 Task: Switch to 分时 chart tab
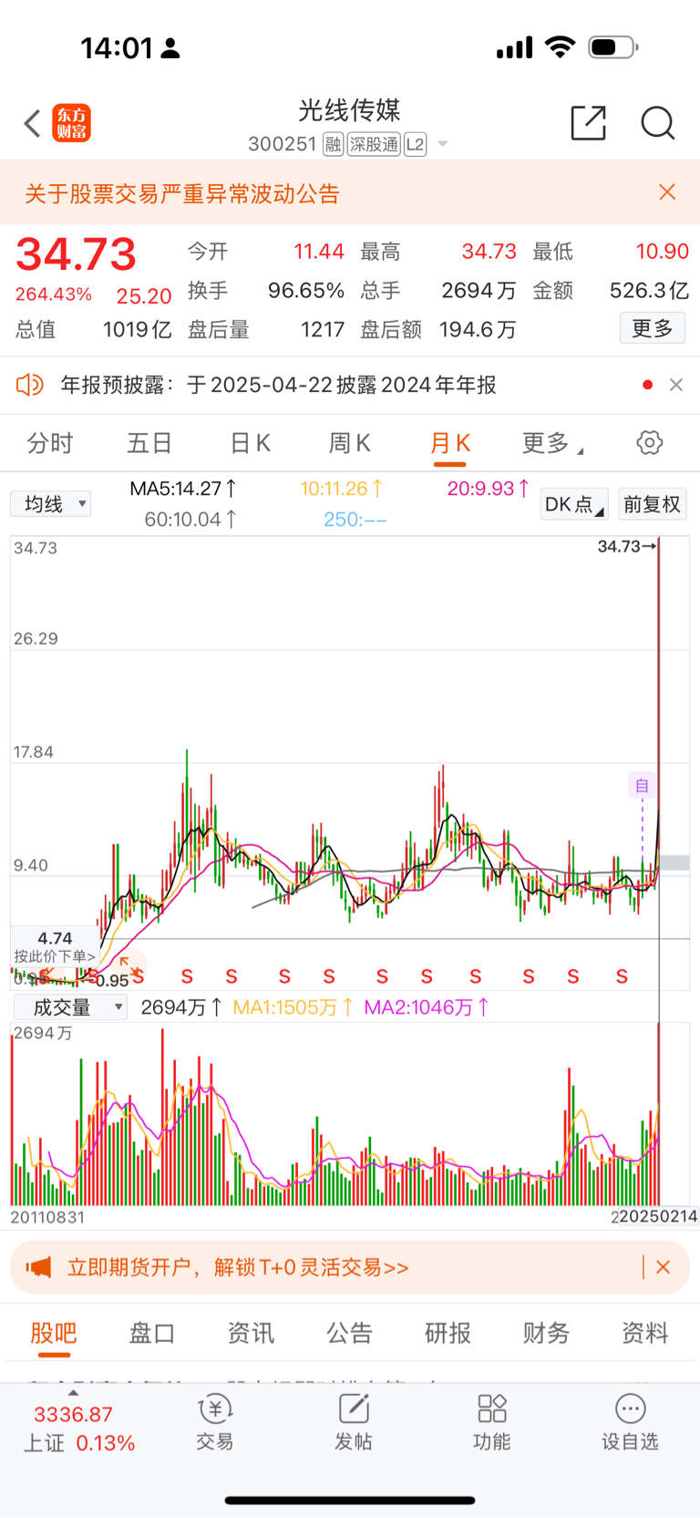pyautogui.click(x=49, y=443)
